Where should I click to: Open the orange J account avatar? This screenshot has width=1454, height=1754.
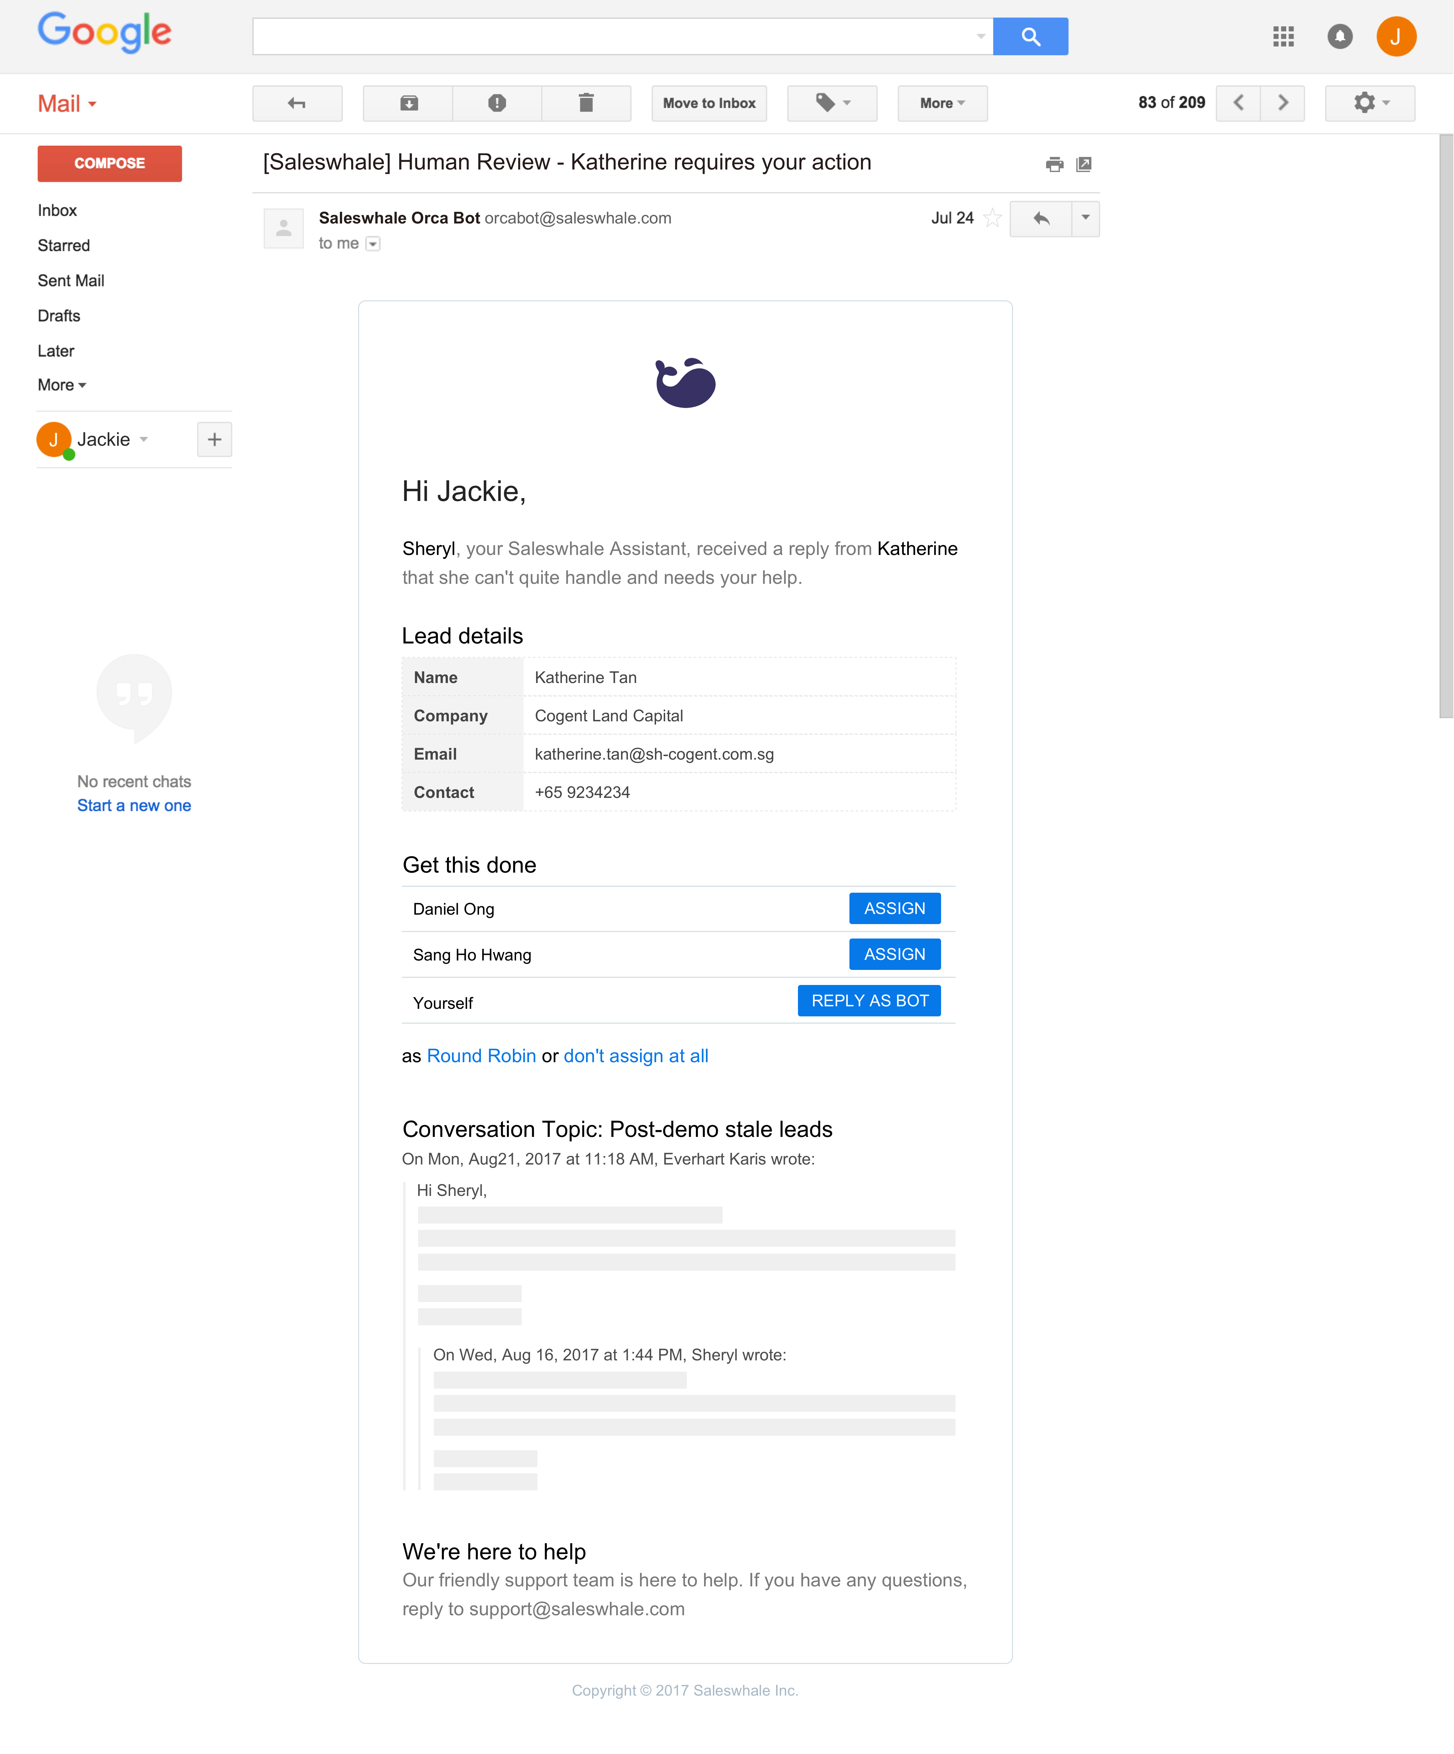point(1396,37)
